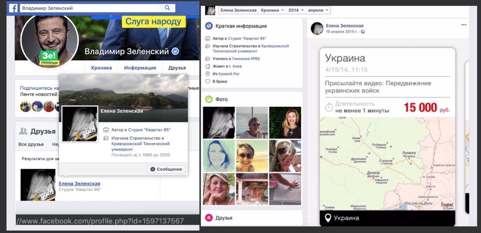Click the 15 000 руб. amount
Image resolution: width=481 pixels, height=233 pixels.
pyautogui.click(x=427, y=108)
